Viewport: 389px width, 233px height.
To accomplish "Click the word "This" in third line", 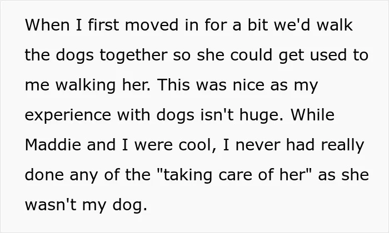I will coord(173,85).
